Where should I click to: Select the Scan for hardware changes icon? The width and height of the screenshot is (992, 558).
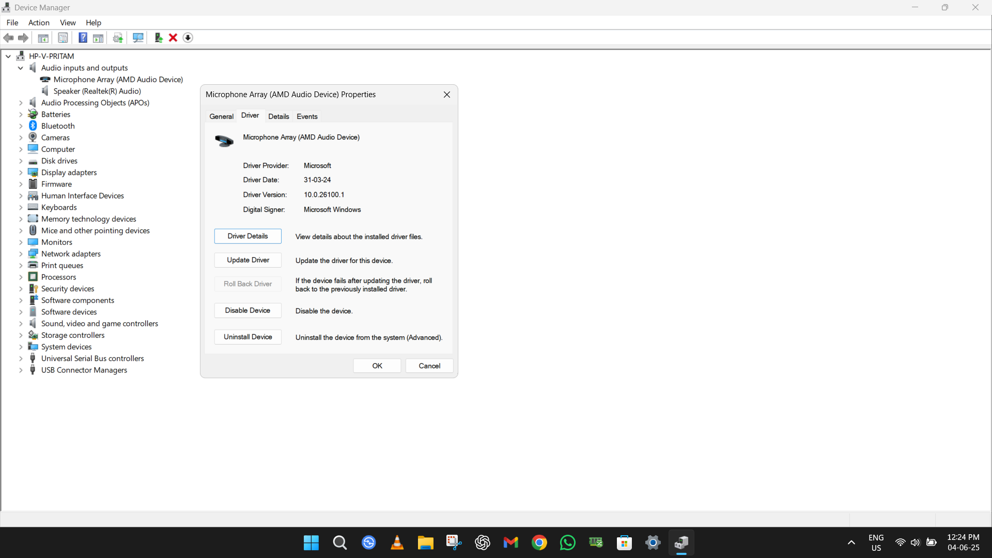138,38
